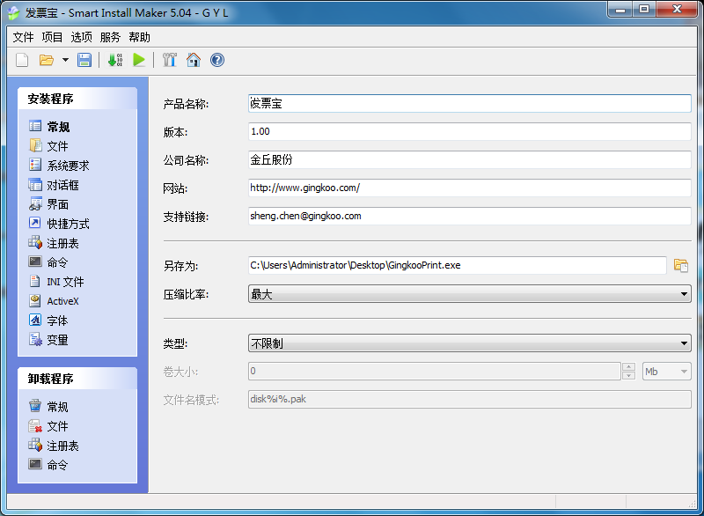The image size is (704, 516).
Task: Click the 另存为 output path field
Action: [x=457, y=265]
